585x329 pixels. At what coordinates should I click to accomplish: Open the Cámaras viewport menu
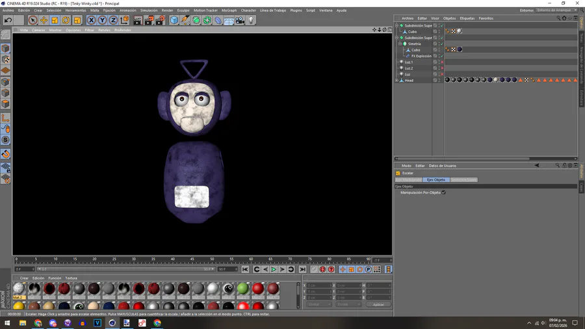[x=38, y=30]
